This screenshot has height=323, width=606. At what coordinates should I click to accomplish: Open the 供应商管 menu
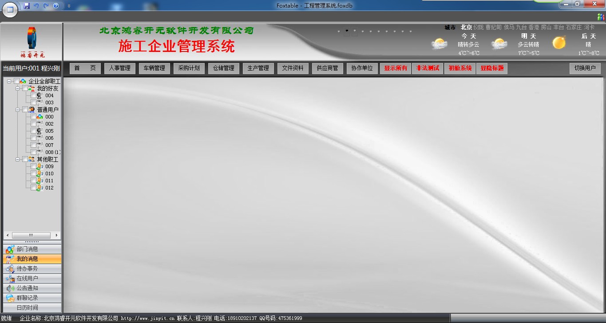328,68
